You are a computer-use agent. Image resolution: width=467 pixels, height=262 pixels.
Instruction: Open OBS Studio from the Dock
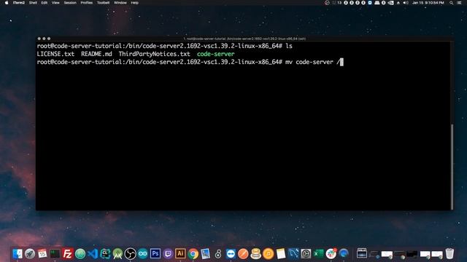(x=130, y=254)
